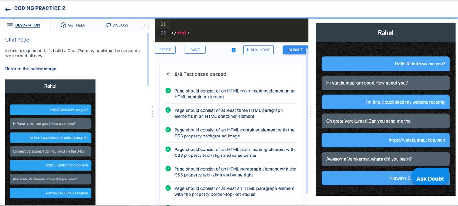Click line 22 closing html tag in editor
458x206 pixels.
(180, 33)
